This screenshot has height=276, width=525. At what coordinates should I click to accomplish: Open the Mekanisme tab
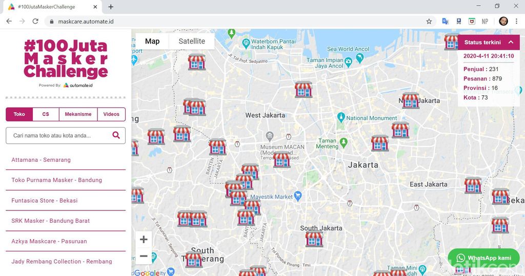[78, 114]
